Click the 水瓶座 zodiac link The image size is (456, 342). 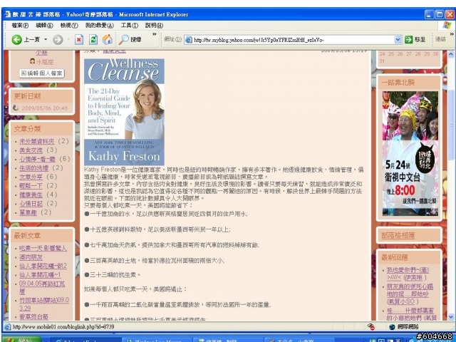pyautogui.click(x=45, y=62)
